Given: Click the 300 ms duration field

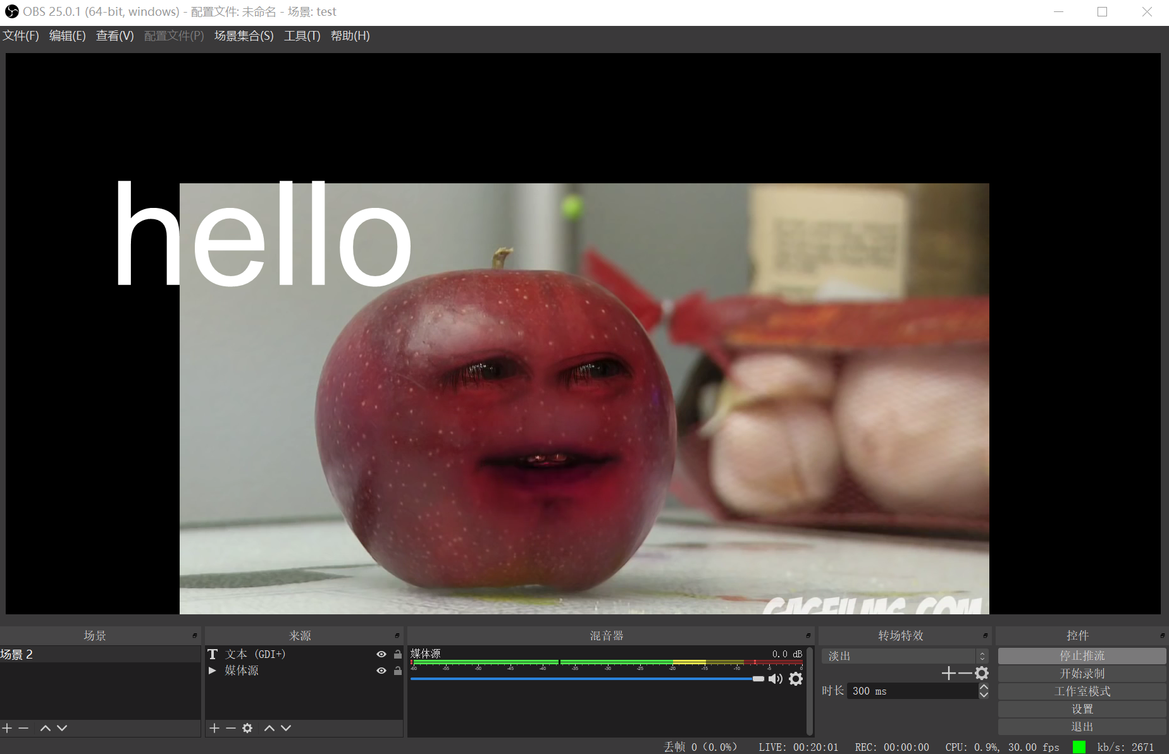Looking at the screenshot, I should 913,691.
